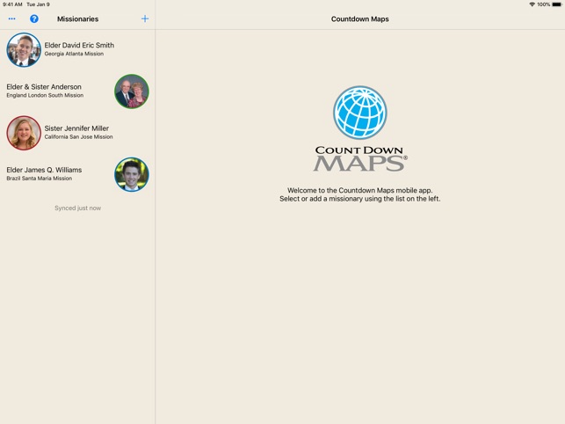Open the three-dot more options menu
Screen dimensions: 565x424
point(12,18)
